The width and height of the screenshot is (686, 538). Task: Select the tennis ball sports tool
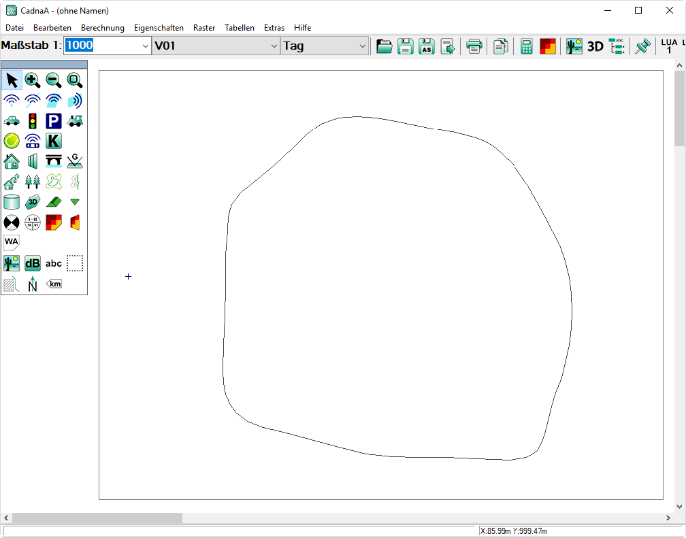click(x=12, y=141)
